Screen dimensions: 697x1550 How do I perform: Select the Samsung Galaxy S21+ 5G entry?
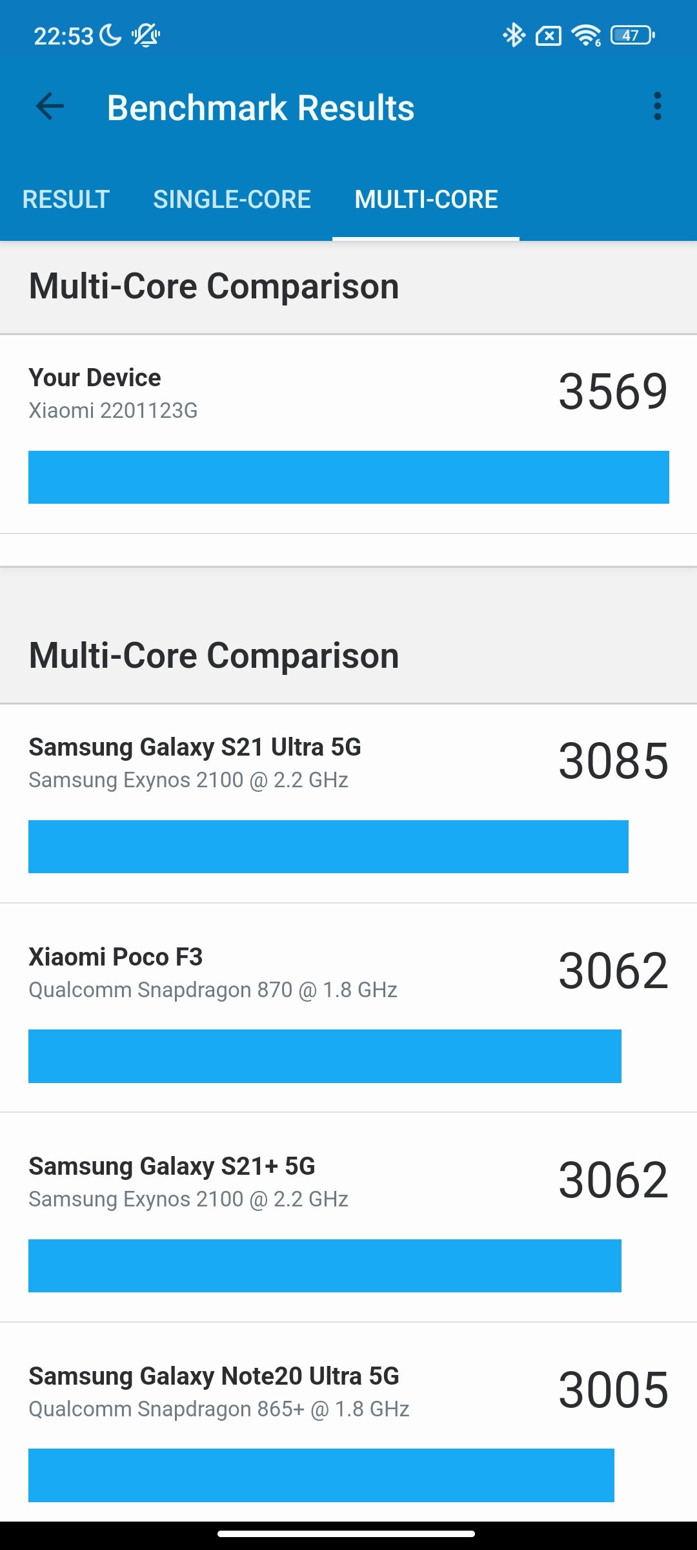pyautogui.click(x=348, y=1217)
